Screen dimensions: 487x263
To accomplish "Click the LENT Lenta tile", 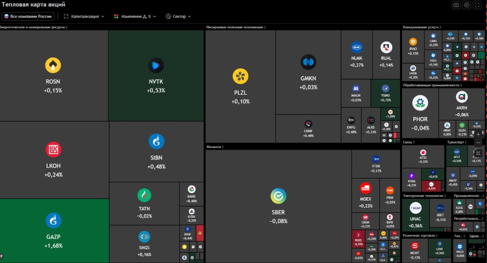I will pyautogui.click(x=440, y=248).
